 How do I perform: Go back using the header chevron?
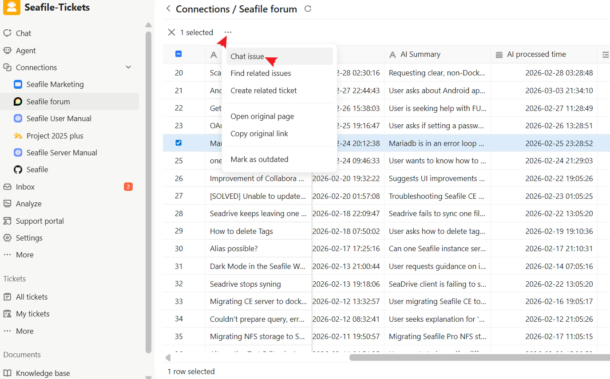click(168, 8)
